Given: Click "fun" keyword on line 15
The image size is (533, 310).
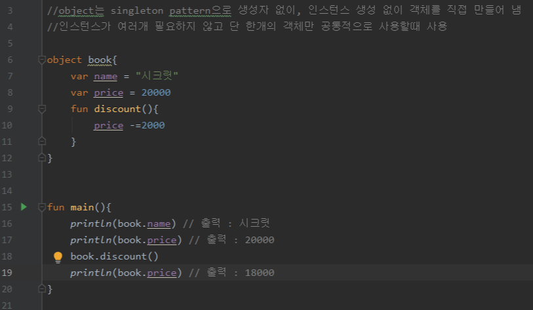Looking at the screenshot, I should click(56, 207).
